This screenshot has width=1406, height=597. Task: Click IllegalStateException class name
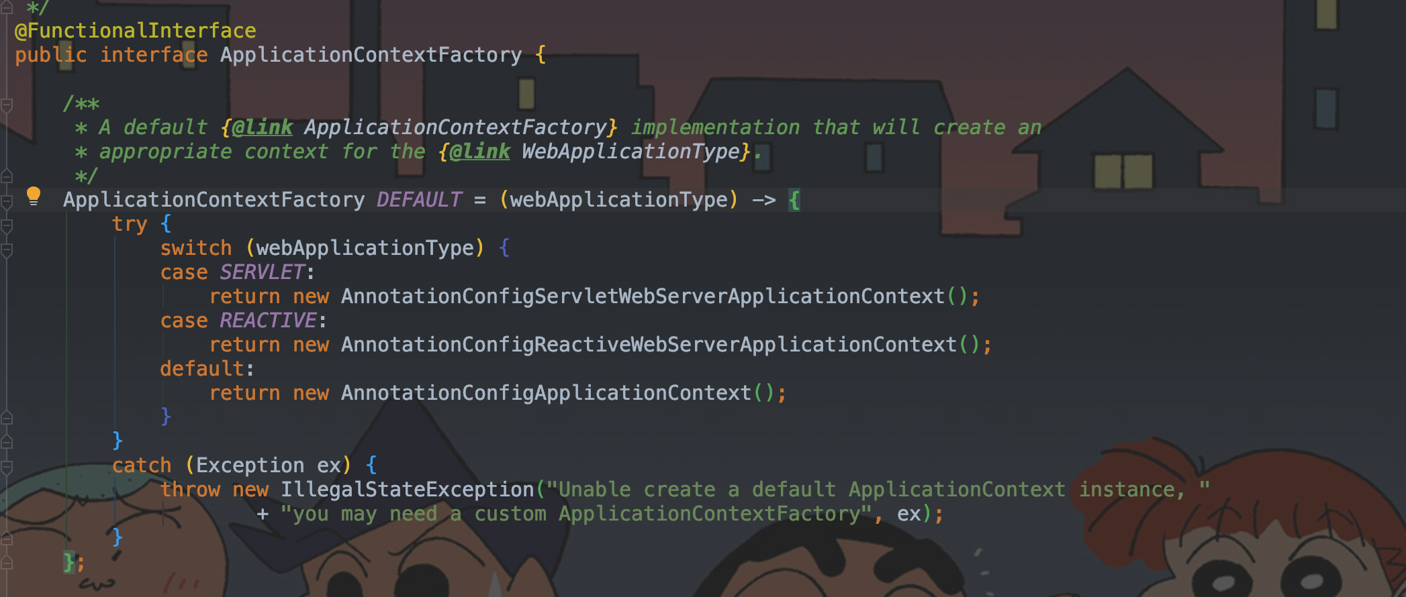coord(407,490)
